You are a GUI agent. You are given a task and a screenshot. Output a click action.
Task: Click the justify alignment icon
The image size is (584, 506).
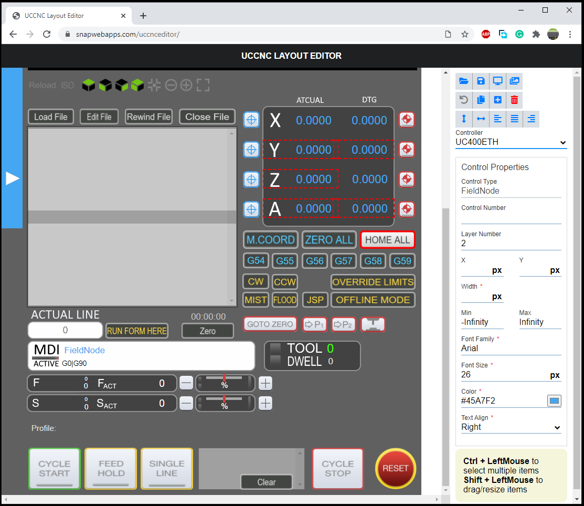pos(514,119)
